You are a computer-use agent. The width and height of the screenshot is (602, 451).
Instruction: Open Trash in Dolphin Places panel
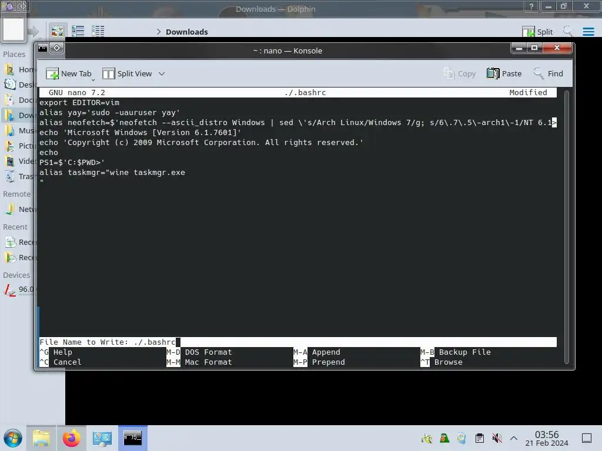coord(19,176)
